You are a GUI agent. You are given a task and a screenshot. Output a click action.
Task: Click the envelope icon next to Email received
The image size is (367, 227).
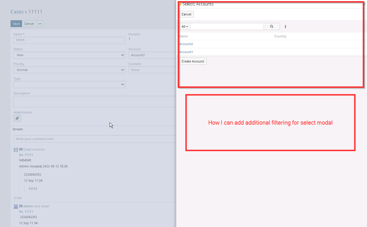point(21,149)
